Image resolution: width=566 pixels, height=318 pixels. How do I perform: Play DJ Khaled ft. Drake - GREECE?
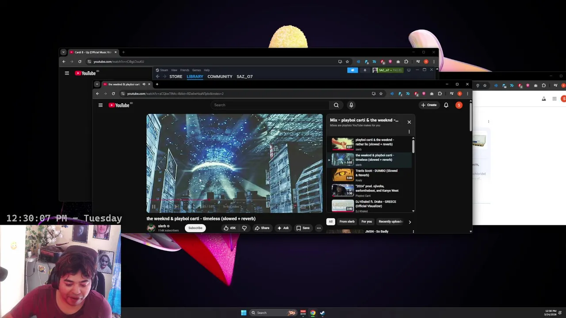[x=371, y=206]
